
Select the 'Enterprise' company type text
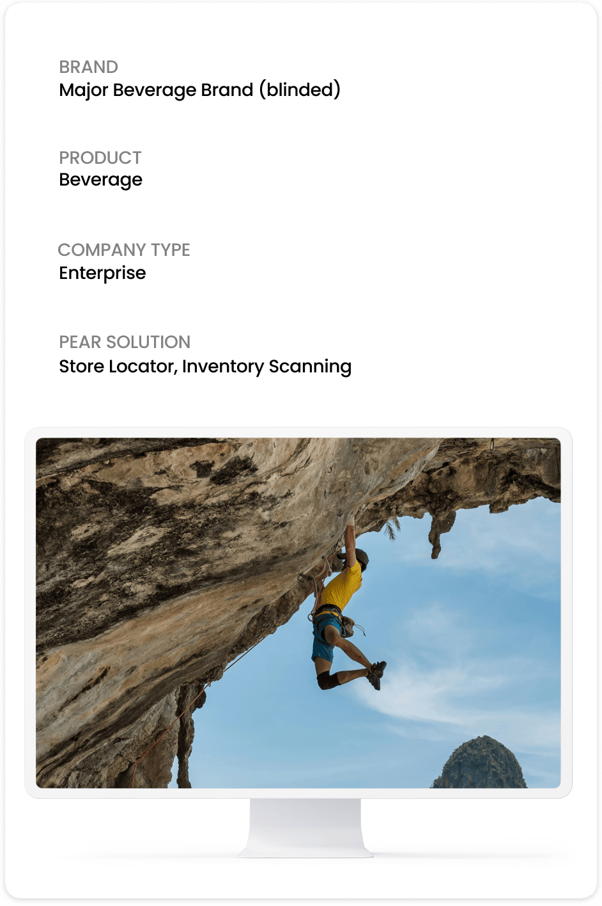pos(102,273)
